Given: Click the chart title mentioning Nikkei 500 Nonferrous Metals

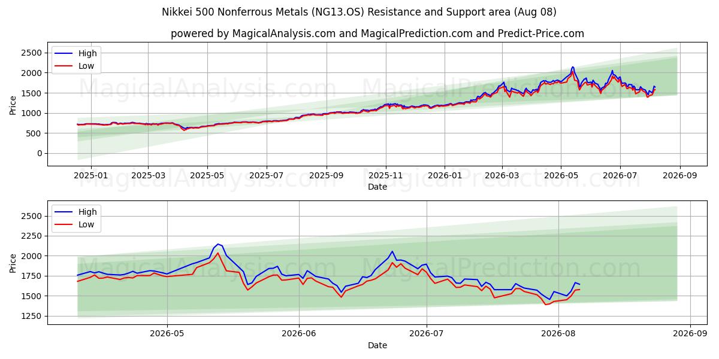Looking at the screenshot, I should [x=359, y=12].
